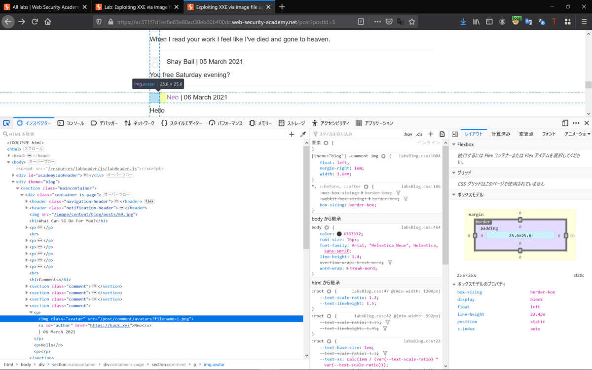Image resolution: width=592 pixels, height=370 pixels.
Task: Toggle the .cls class panel
Action: [419, 134]
